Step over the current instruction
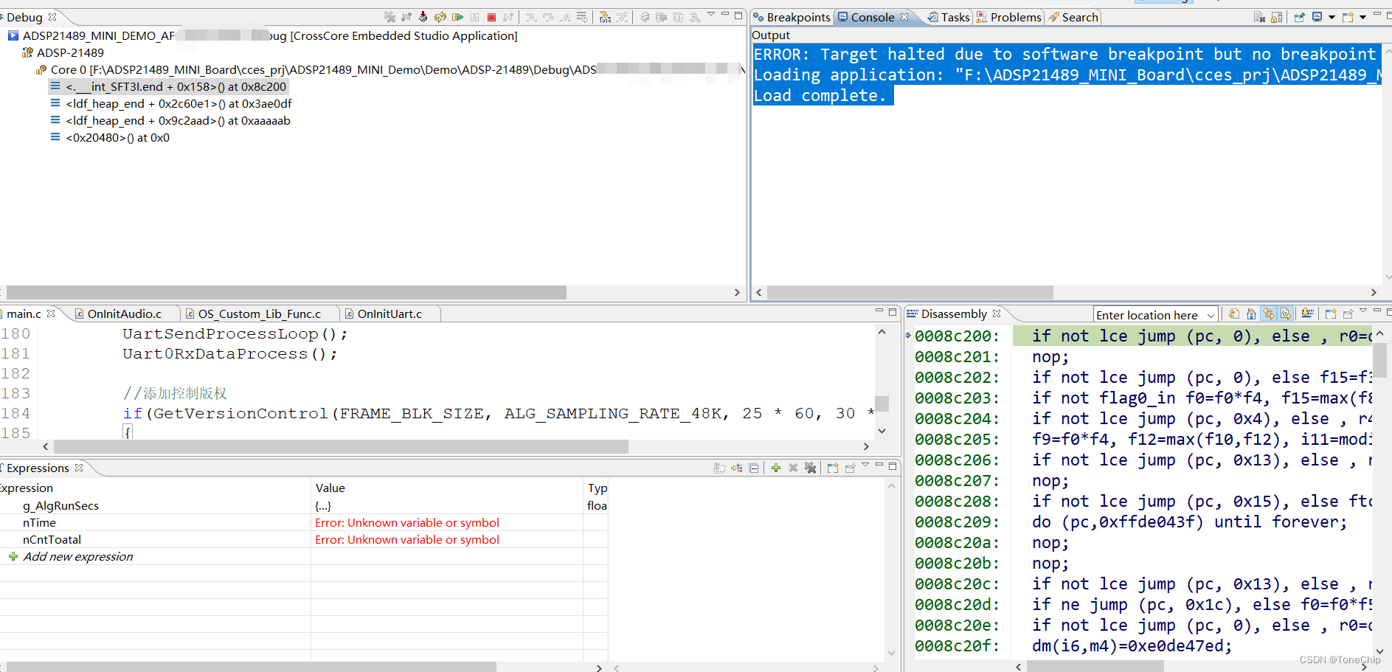The width and height of the screenshot is (1392, 672). pos(548,16)
